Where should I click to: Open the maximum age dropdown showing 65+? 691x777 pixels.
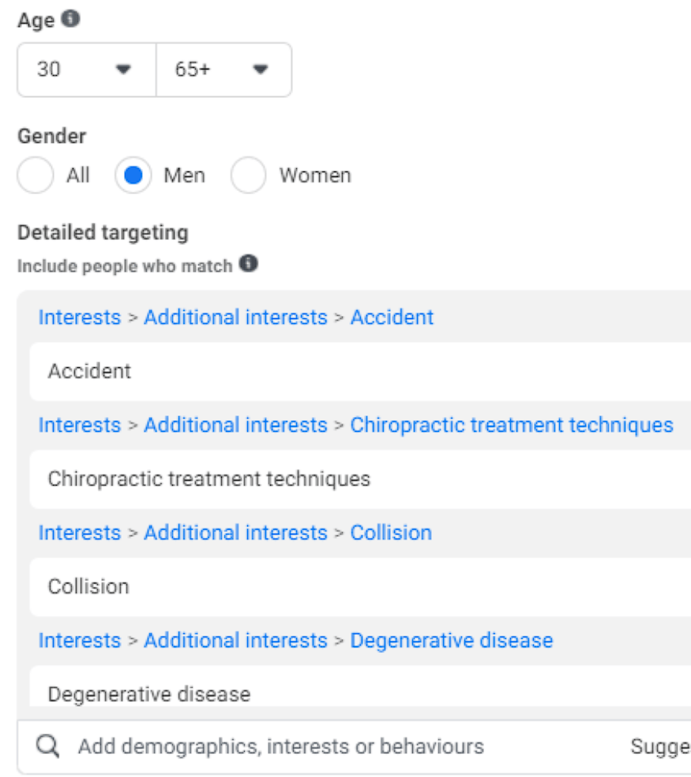224,69
